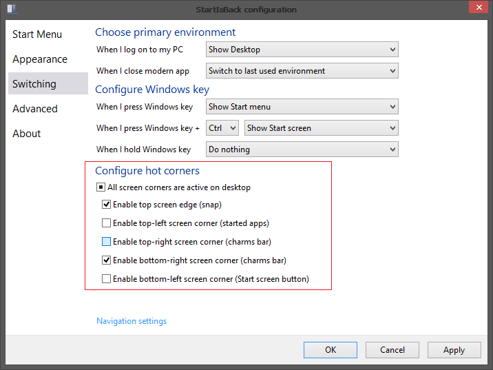Open the 'When I log on to my PC' dropdown
Viewport: 493px width, 370px height.
pyautogui.click(x=302, y=50)
